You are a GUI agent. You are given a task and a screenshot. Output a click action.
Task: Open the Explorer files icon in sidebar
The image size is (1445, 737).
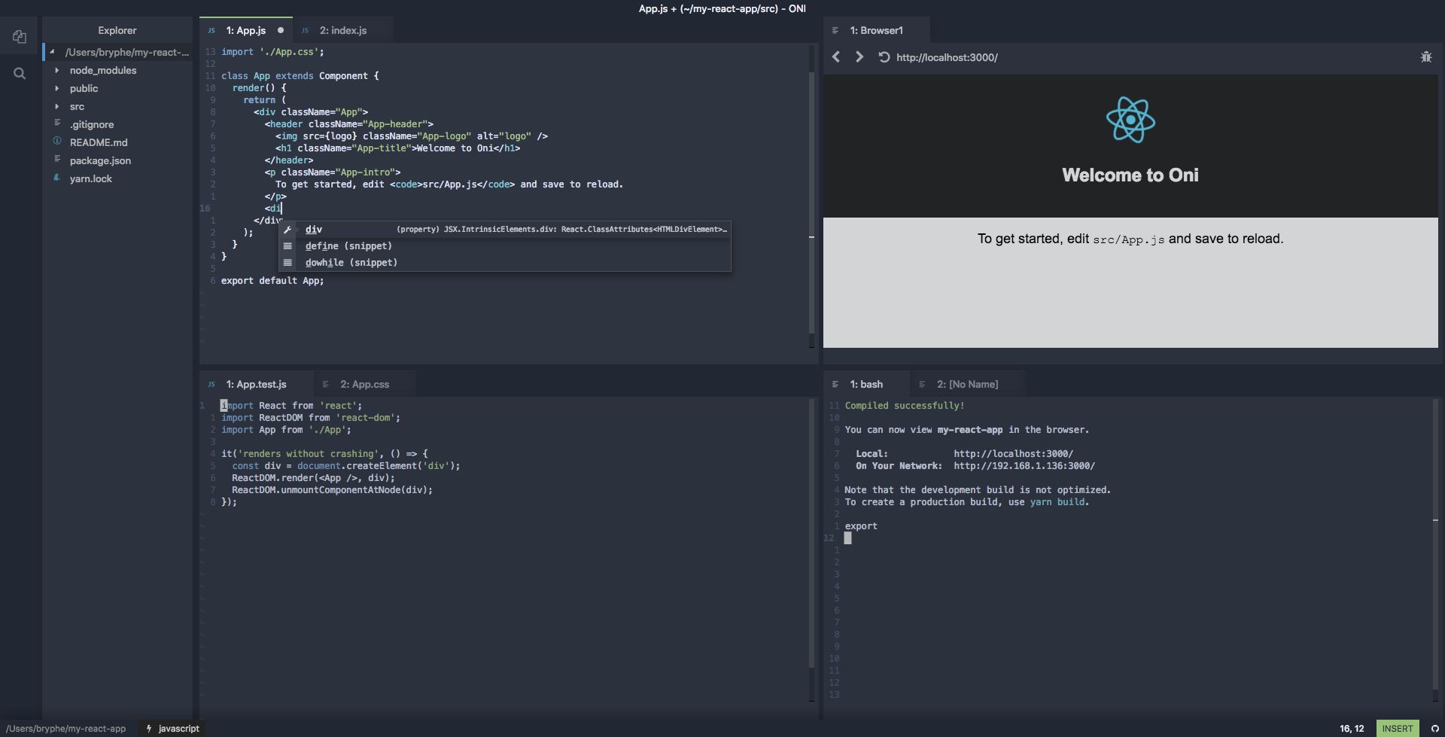click(20, 37)
